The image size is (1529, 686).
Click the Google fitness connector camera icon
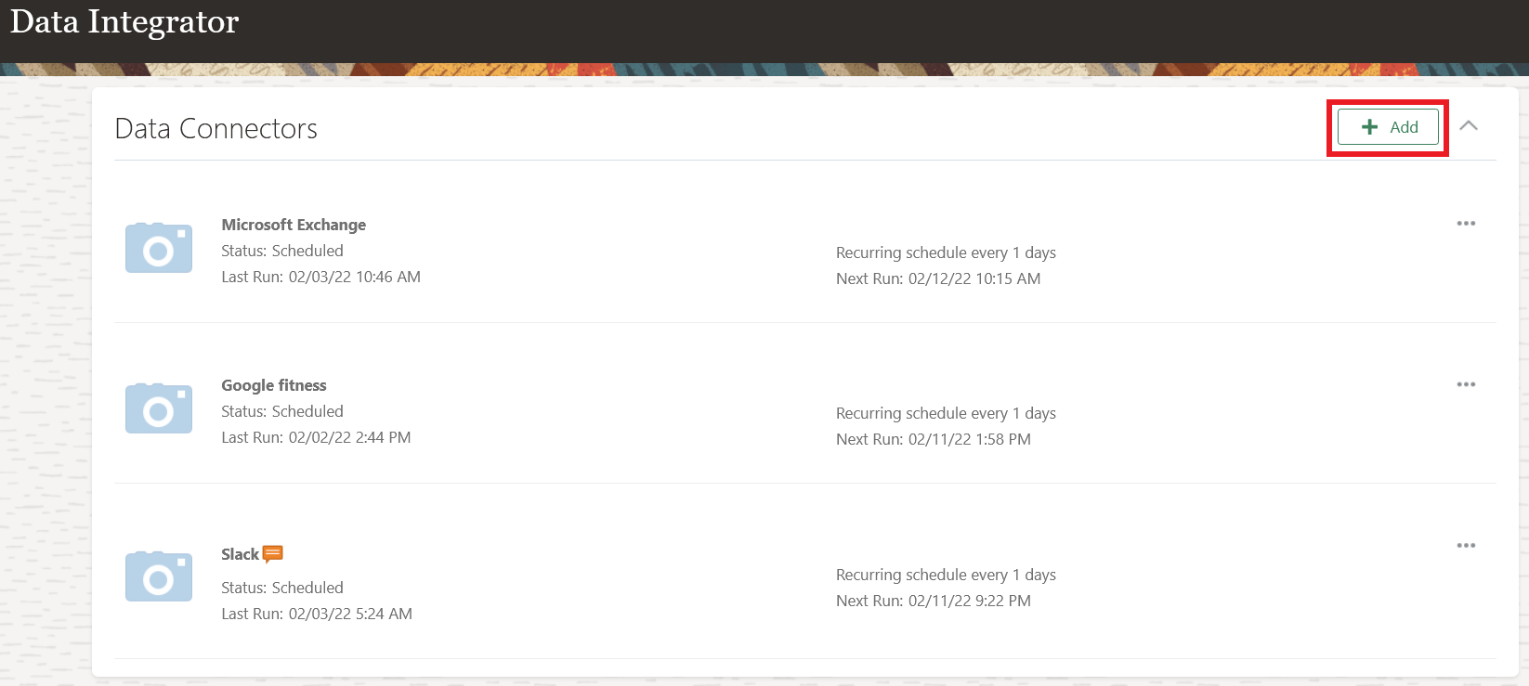[159, 408]
